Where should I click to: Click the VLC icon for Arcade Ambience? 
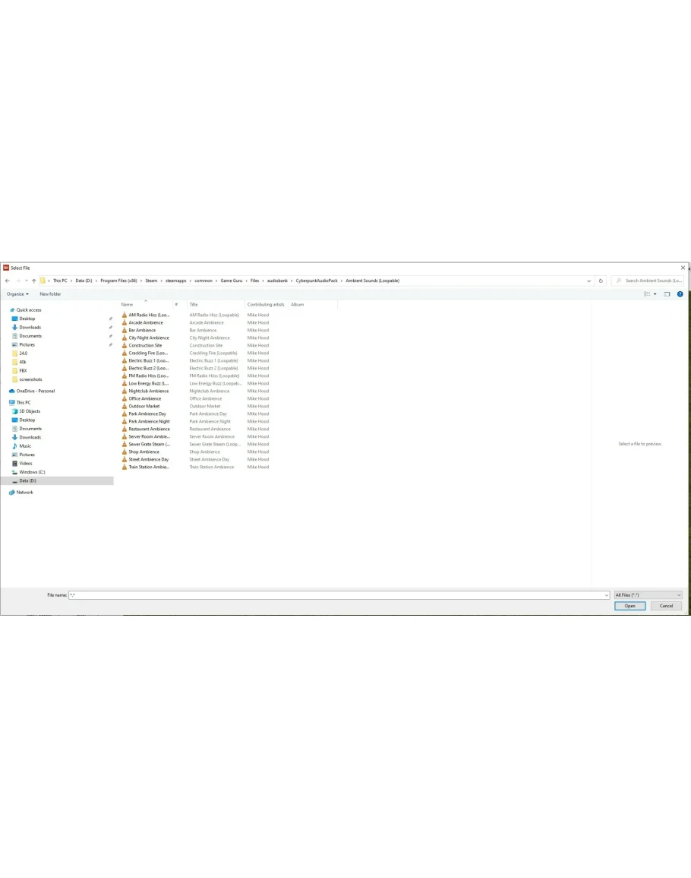point(125,322)
